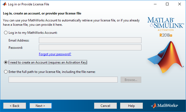186x112 pixels.
Task: Click the MathWorks logo in the footer
Action: click(164, 106)
